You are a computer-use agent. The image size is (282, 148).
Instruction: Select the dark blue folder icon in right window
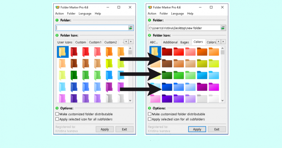click(167, 87)
